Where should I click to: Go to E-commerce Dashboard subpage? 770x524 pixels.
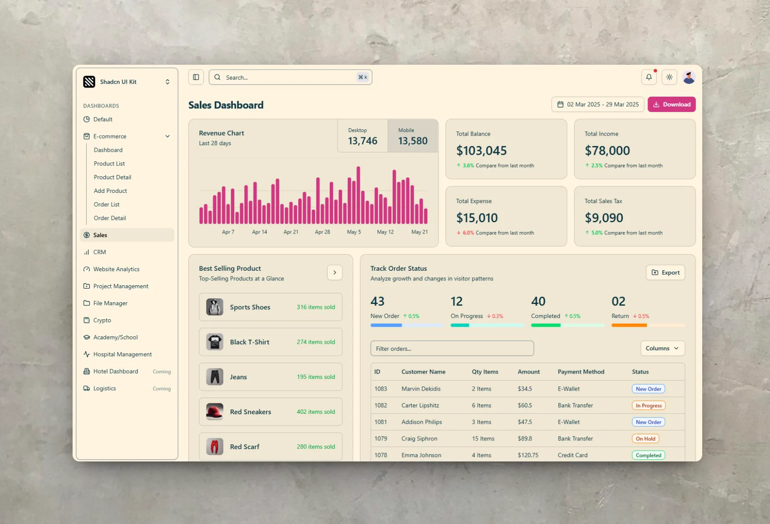108,150
